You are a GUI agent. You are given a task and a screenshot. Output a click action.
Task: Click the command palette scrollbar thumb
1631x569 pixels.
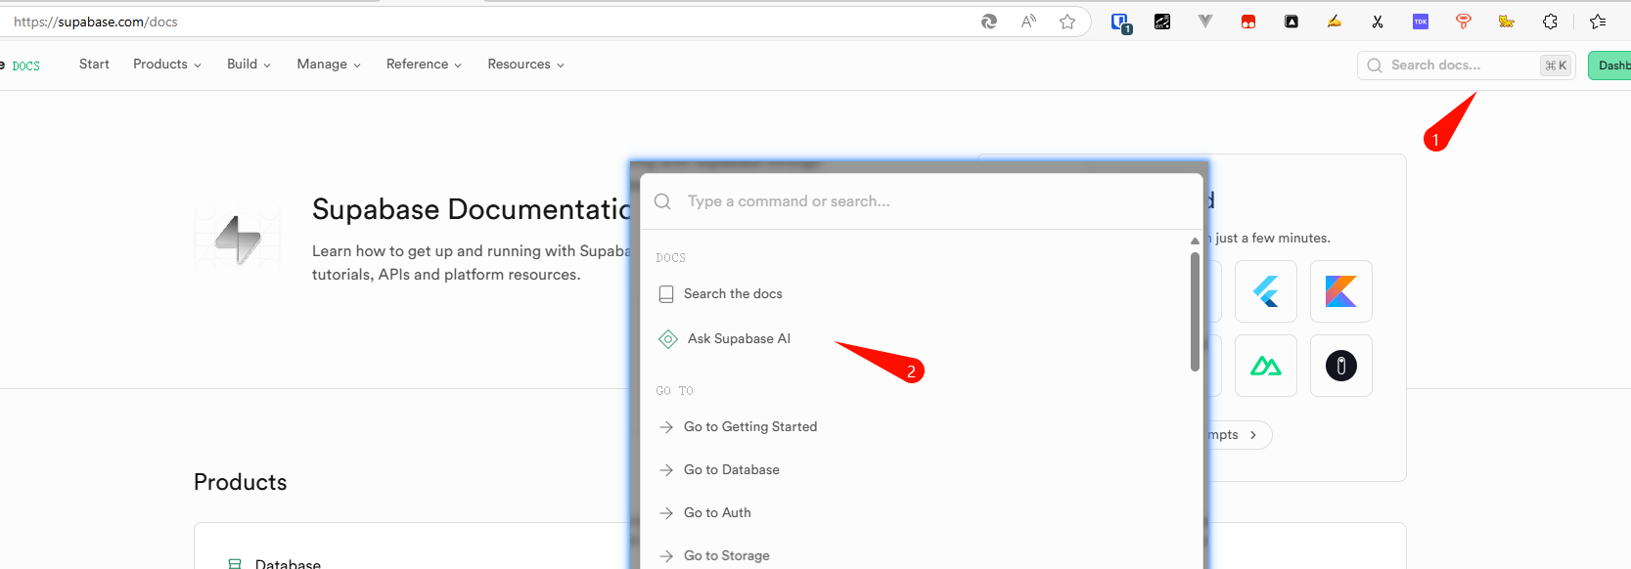(1195, 312)
